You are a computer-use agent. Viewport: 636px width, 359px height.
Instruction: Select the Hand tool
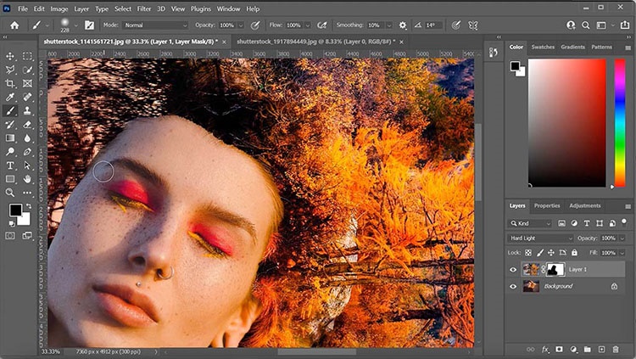click(x=27, y=179)
